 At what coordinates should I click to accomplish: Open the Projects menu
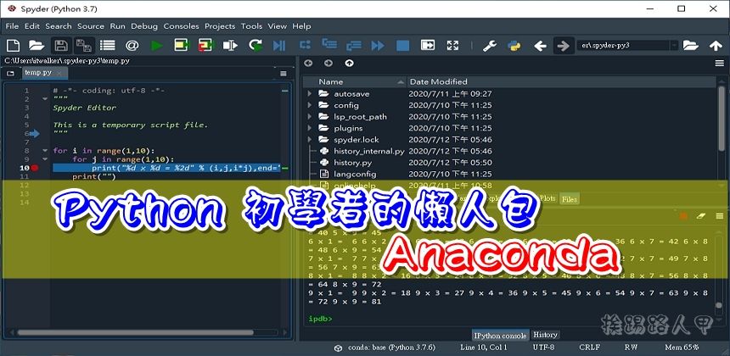(220, 26)
